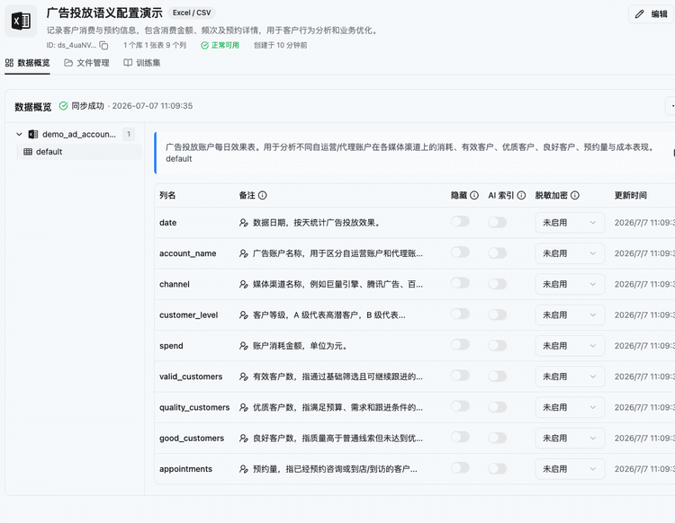Show the info tooltip for AI 索引 column
The height and width of the screenshot is (523, 675).
click(521, 195)
